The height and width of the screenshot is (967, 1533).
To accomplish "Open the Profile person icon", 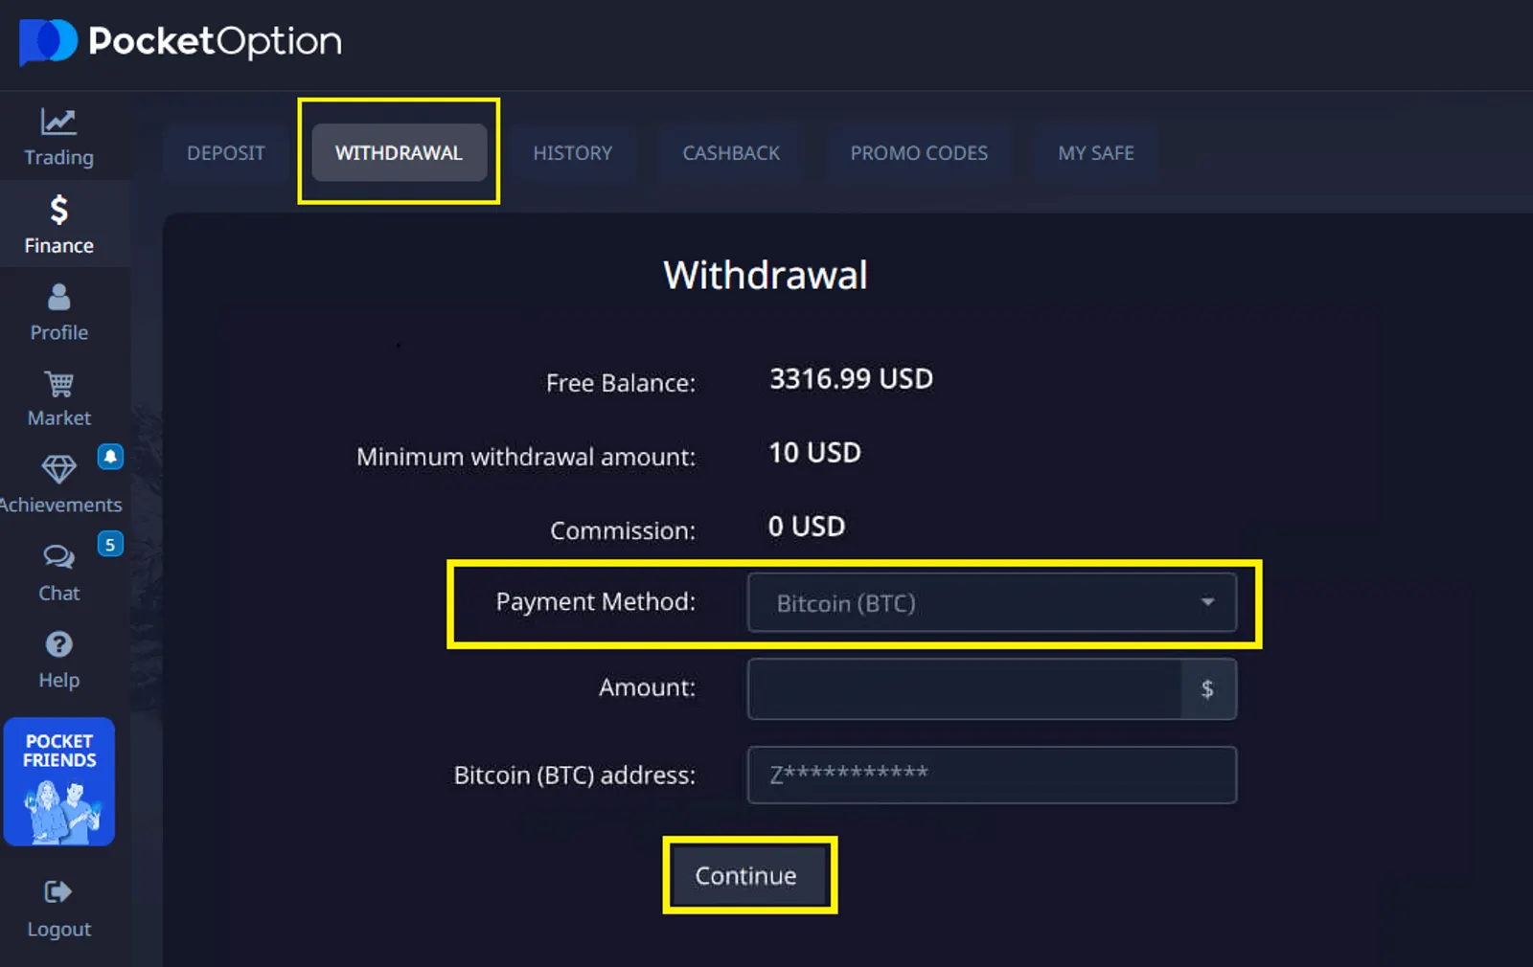I will pos(58,297).
